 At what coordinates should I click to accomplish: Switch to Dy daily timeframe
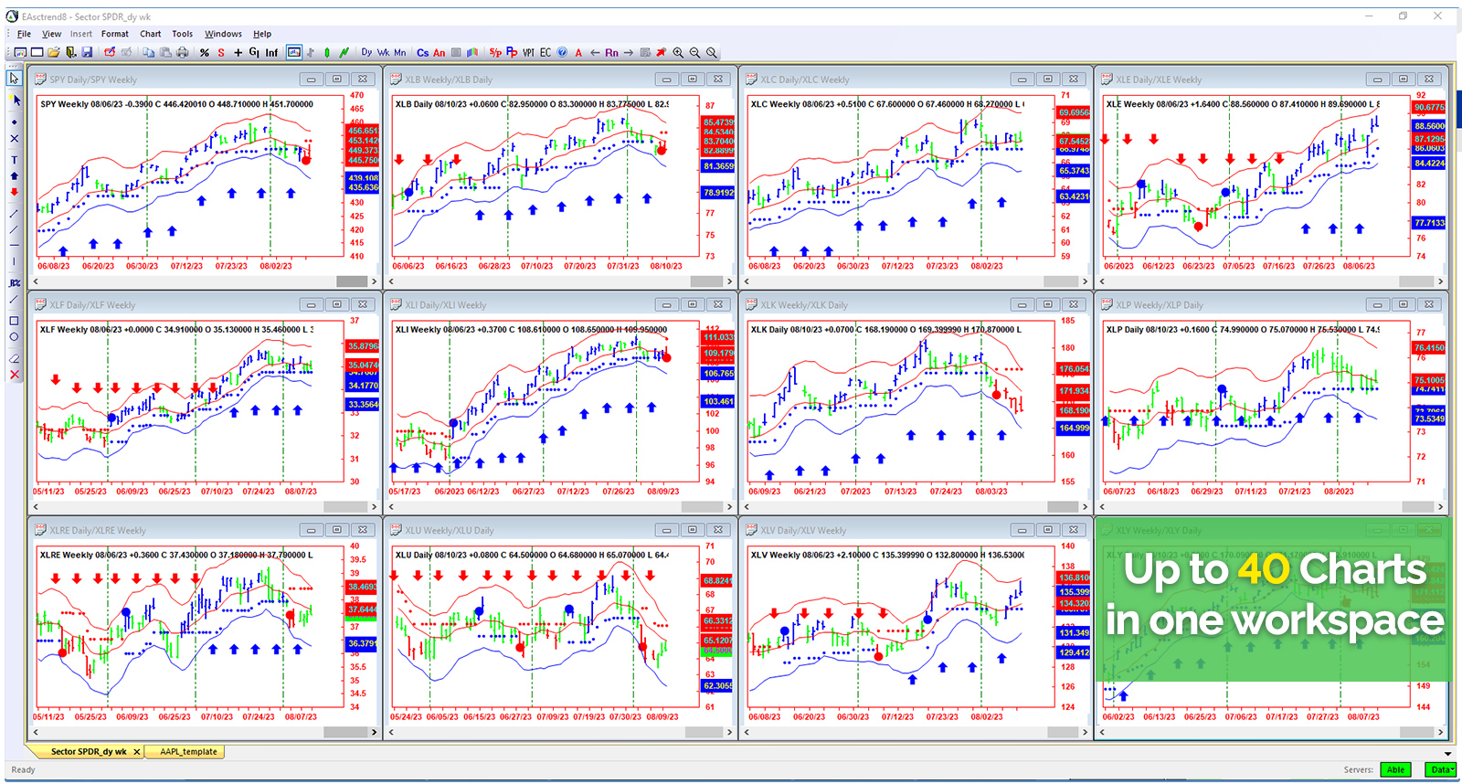tap(366, 52)
